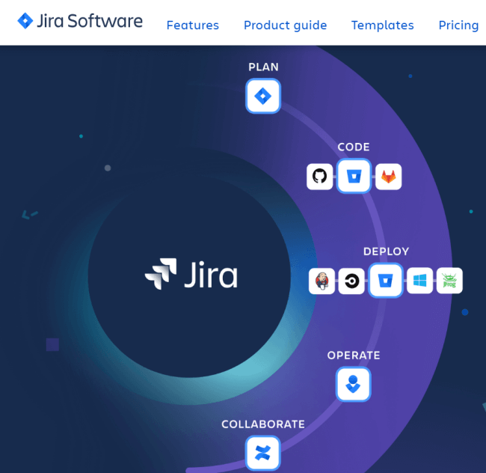Select the Bitbucket icon under CODE
Image resolution: width=486 pixels, height=473 pixels.
point(354,176)
